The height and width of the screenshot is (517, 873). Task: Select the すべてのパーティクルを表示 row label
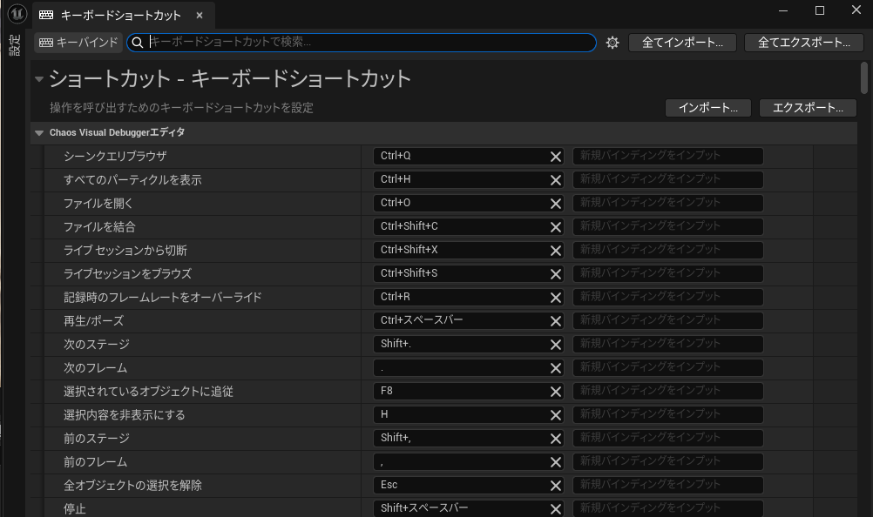tap(132, 180)
